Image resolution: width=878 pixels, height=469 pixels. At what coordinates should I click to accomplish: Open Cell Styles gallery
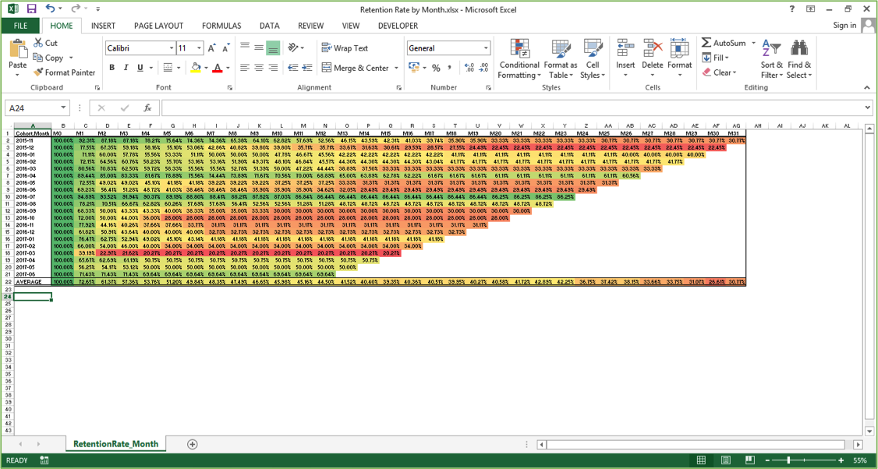coord(593,59)
